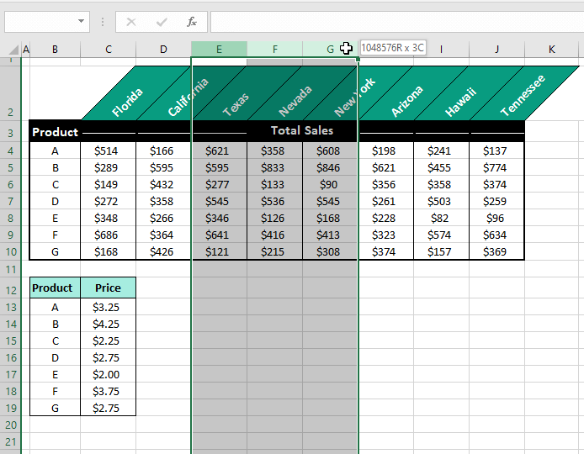Select row 20 by its row header

pyautogui.click(x=11, y=425)
